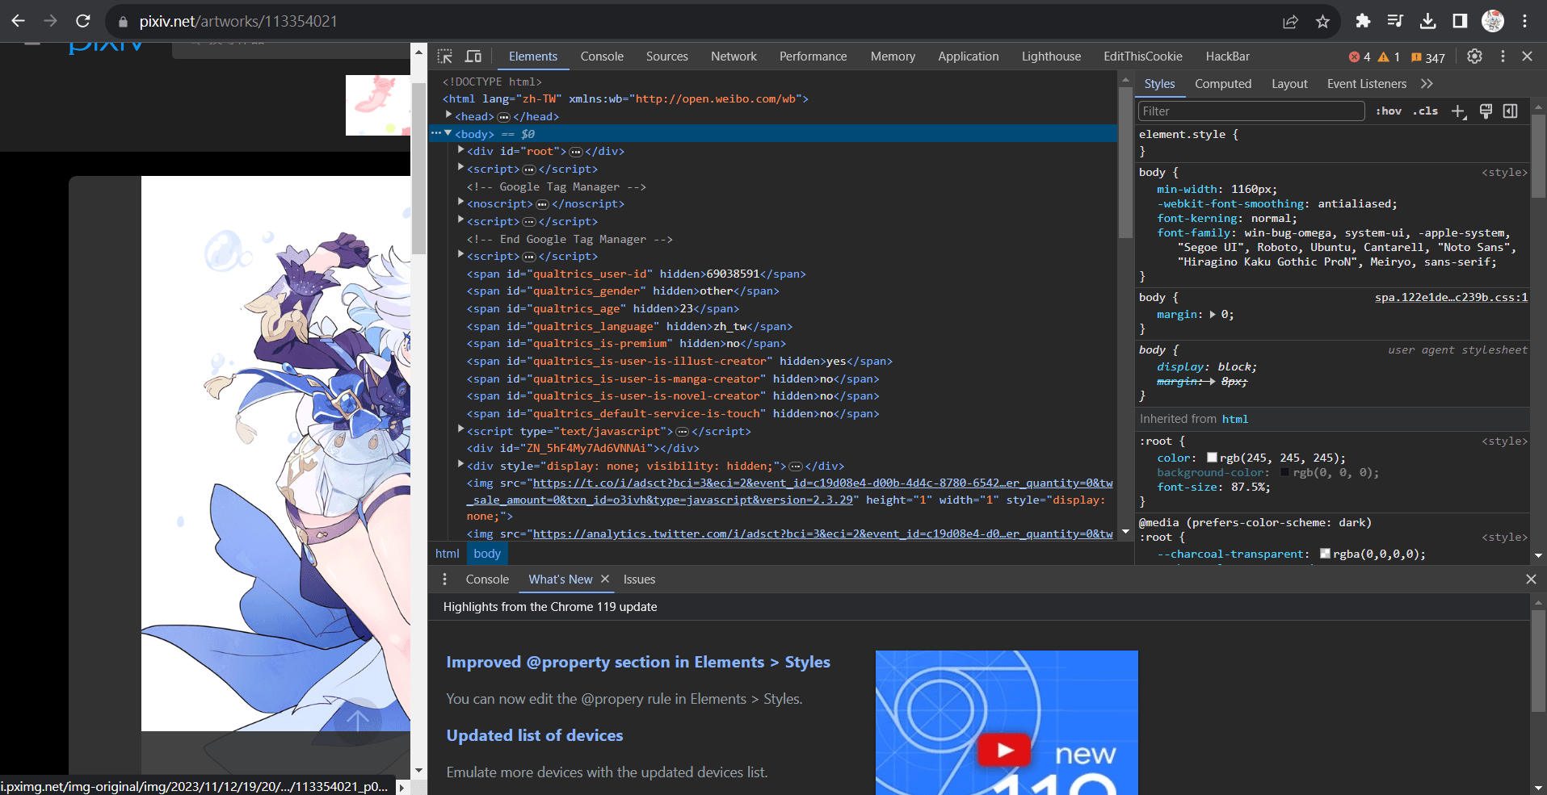
Task: Expand the noscript element node
Action: point(460,203)
